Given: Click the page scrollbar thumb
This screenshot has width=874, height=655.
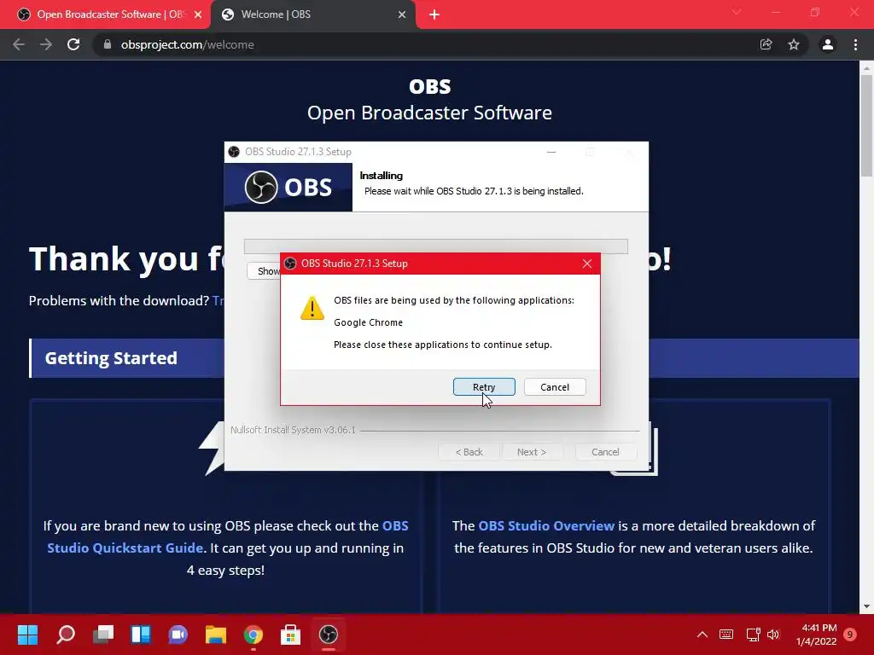Looking at the screenshot, I should [x=866, y=126].
